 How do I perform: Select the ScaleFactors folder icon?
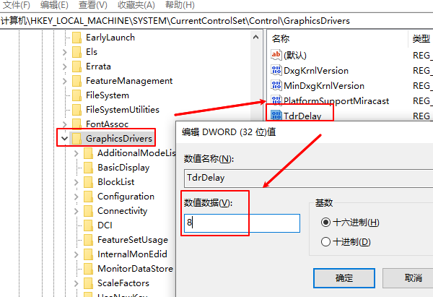(88, 283)
